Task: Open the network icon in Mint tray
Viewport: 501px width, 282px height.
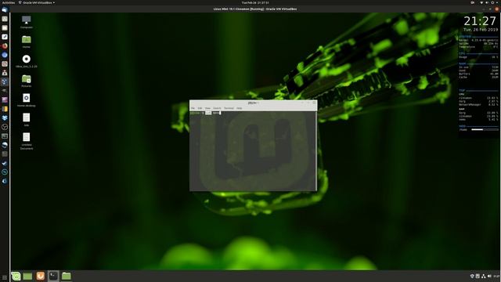Action: [x=484, y=276]
